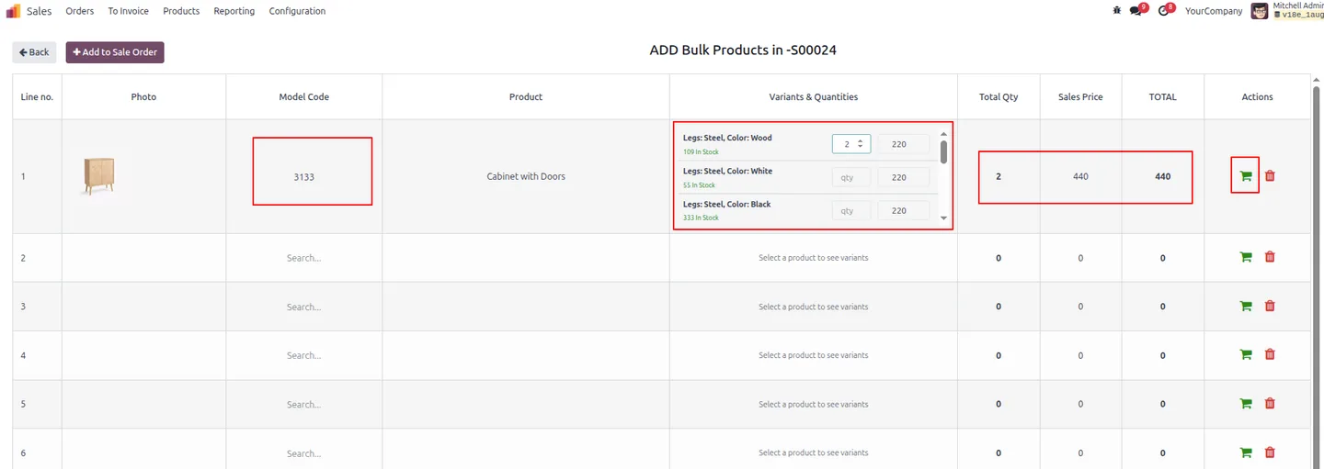Add line 2 to cart with green cart icon

pos(1246,257)
